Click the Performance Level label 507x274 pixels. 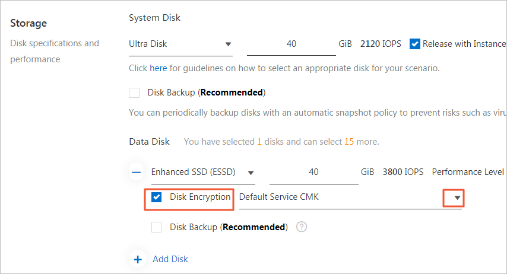pyautogui.click(x=468, y=172)
